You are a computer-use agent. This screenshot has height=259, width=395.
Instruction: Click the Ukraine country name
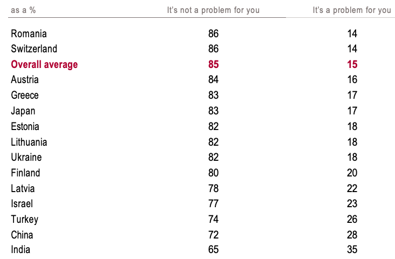coord(26,158)
